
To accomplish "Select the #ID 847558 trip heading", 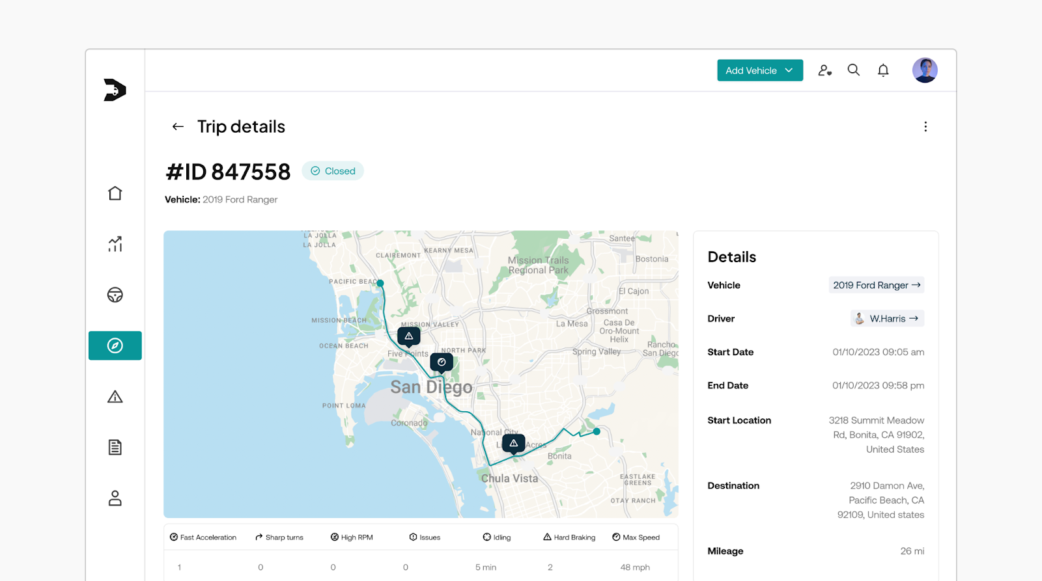I will tap(228, 172).
